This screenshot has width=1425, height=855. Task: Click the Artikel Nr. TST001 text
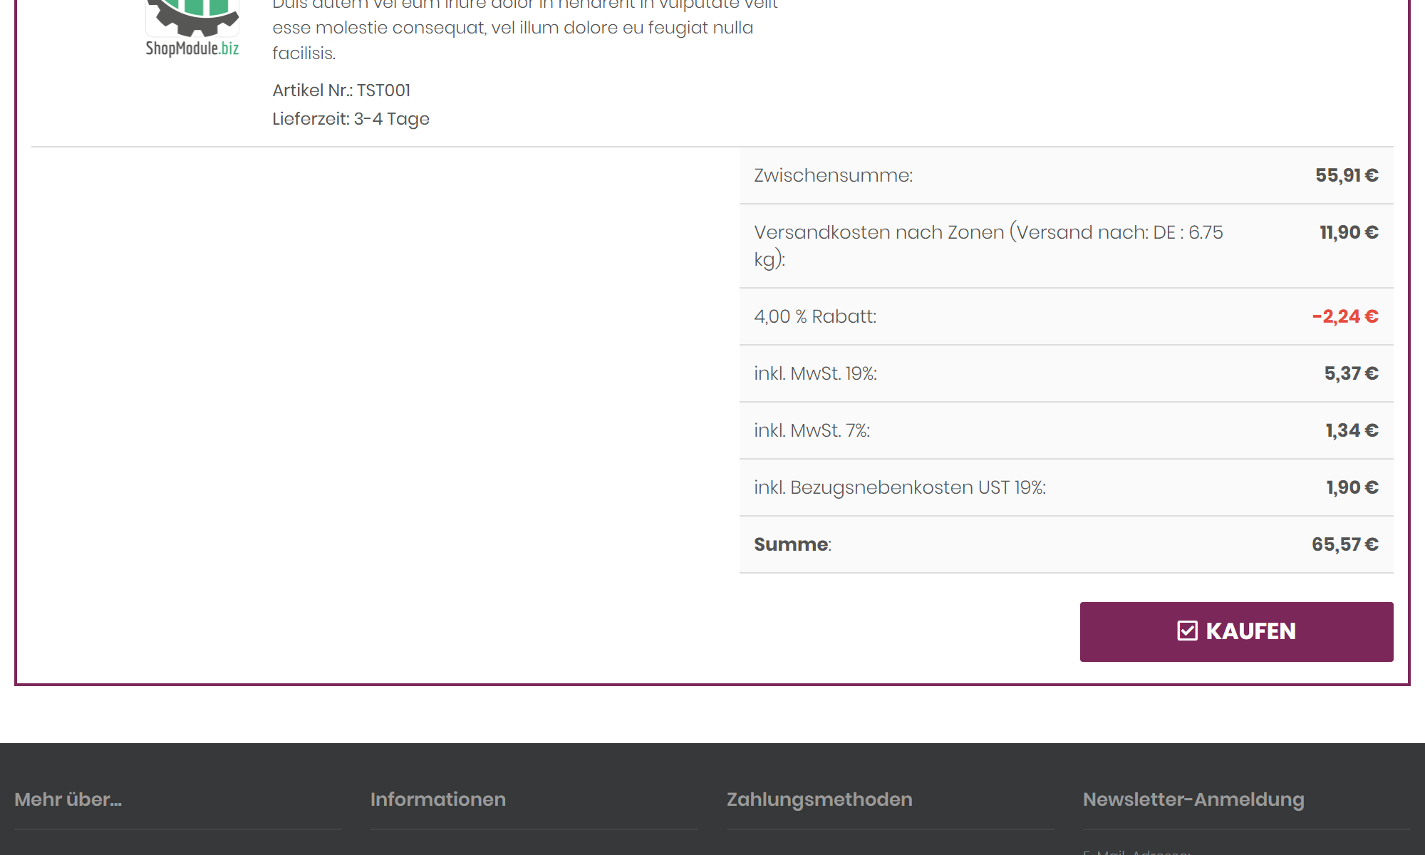click(x=341, y=90)
